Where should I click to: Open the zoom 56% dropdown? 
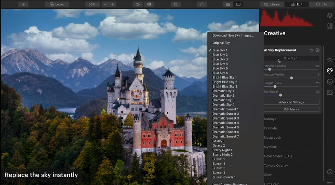point(93,4)
